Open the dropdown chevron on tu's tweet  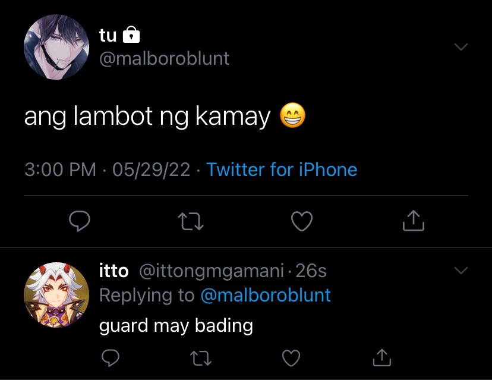click(461, 47)
